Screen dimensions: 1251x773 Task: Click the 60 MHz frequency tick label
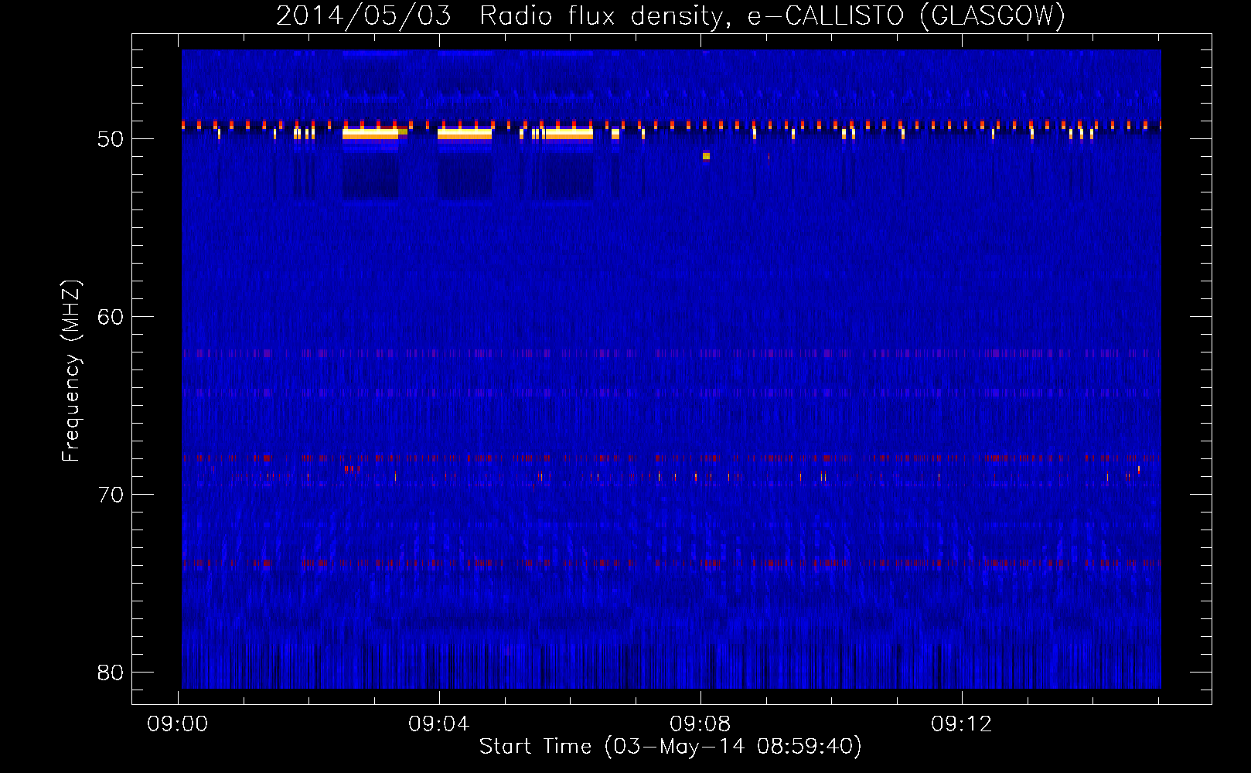pyautogui.click(x=111, y=317)
